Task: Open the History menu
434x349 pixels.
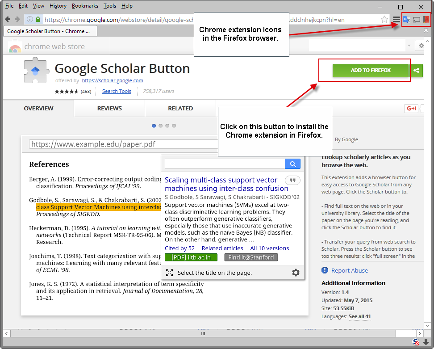Action: [x=58, y=6]
